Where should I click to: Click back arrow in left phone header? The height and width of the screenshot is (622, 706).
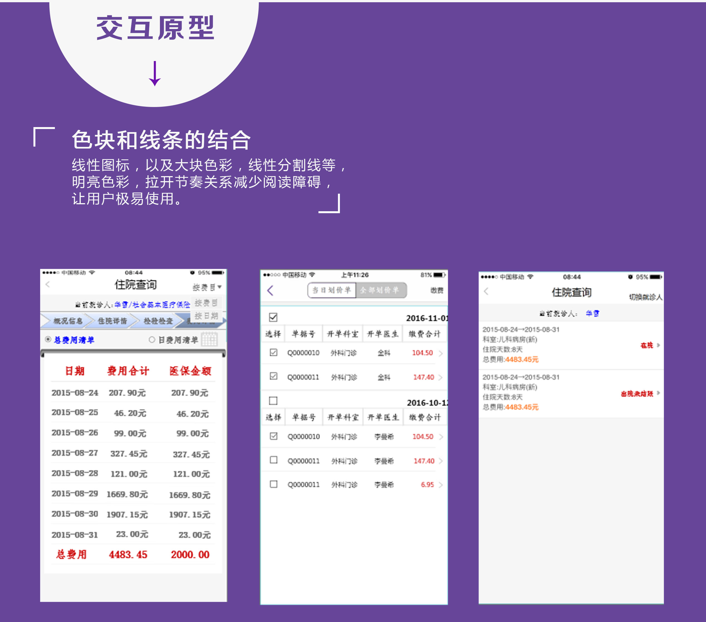click(48, 285)
